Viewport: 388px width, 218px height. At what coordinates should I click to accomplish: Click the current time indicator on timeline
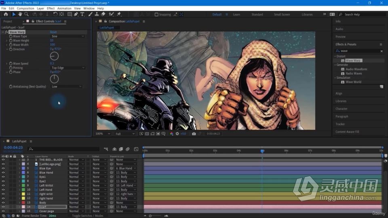(x=262, y=151)
